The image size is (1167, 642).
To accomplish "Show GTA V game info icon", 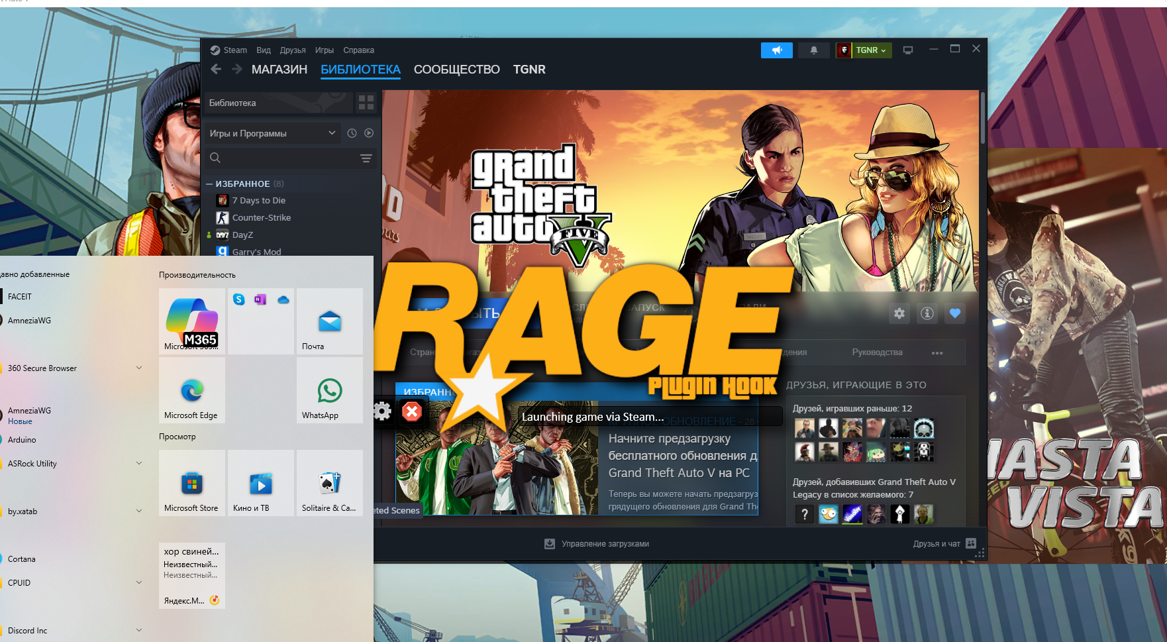I will 927,313.
